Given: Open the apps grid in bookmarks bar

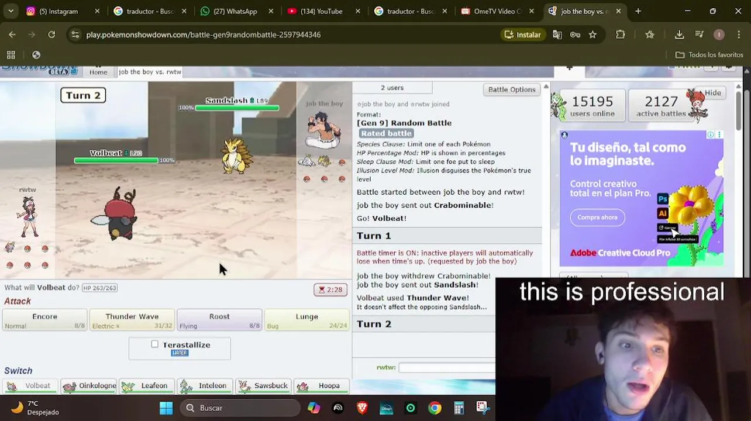Looking at the screenshot, I should (11, 55).
